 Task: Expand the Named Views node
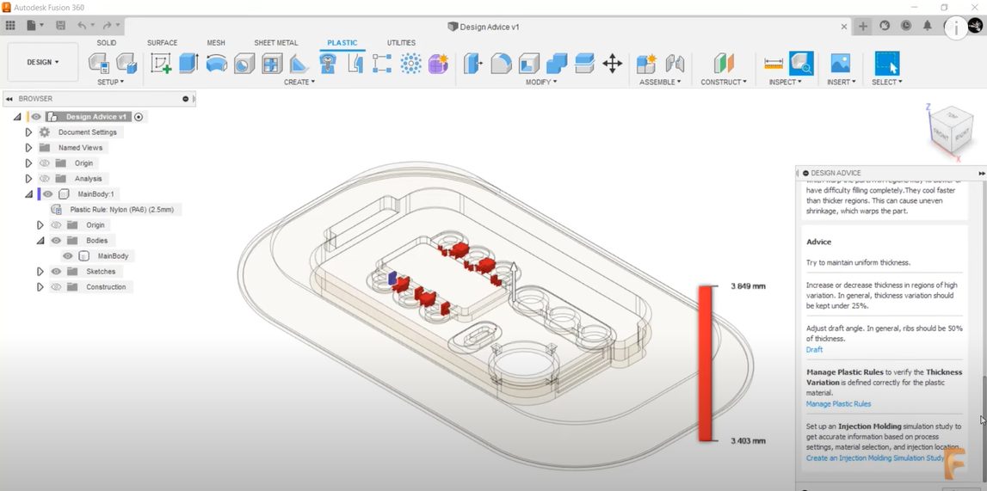[28, 148]
